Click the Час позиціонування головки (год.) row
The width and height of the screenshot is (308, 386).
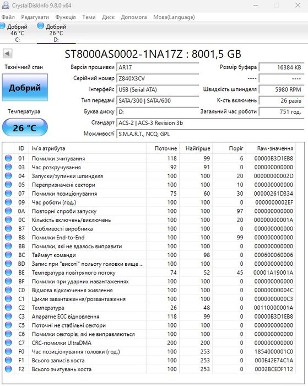(150, 351)
